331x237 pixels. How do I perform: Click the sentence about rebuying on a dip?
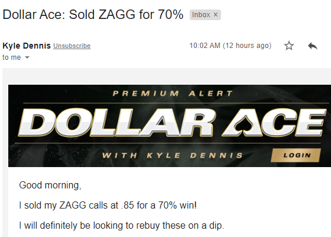121,226
